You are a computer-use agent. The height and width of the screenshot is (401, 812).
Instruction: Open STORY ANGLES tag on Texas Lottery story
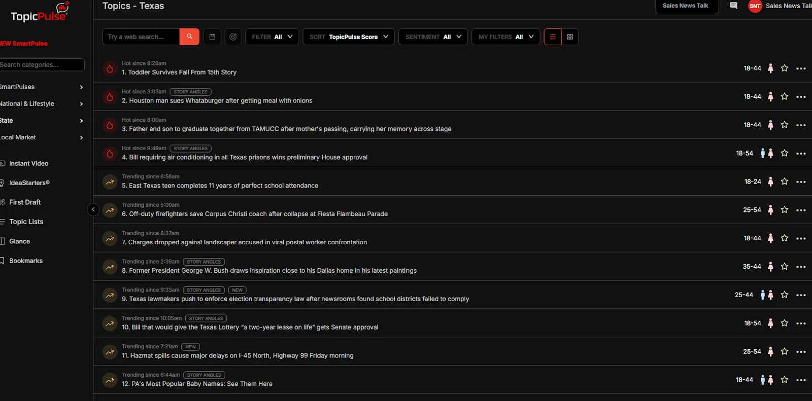(x=206, y=318)
